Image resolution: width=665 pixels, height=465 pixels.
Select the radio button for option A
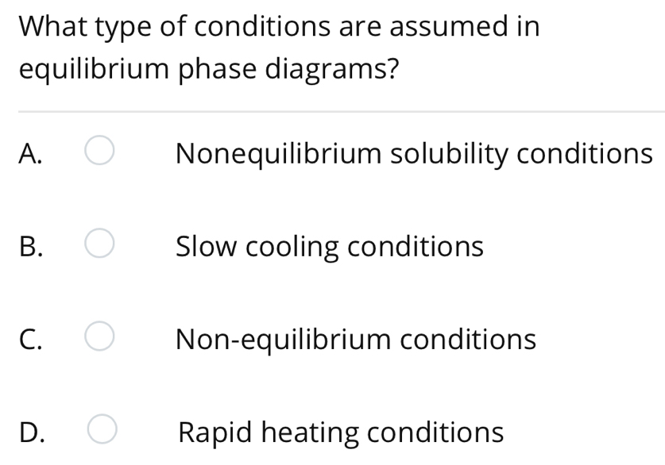click(99, 150)
